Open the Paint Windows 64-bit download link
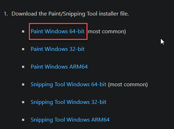Screen dimensions: 174x129 [58, 31]
